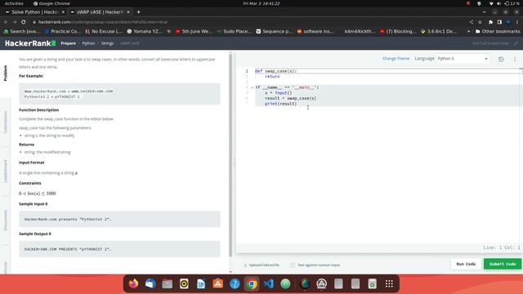The height and width of the screenshot is (294, 523).
Task: Show more bookmarks with the overflow chevron
Action: pos(468,31)
